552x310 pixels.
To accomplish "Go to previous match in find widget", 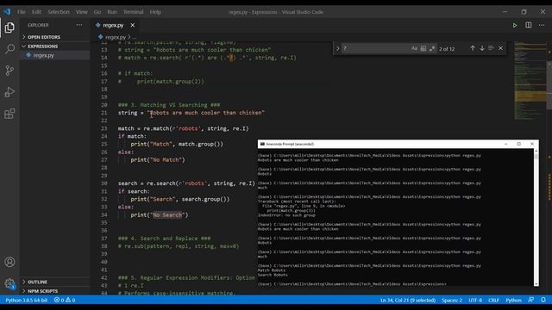I will [473, 48].
